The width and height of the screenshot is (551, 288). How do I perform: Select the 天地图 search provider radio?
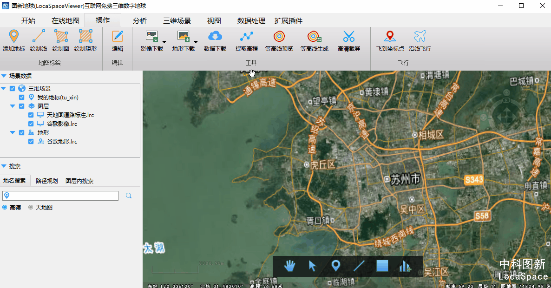31,207
